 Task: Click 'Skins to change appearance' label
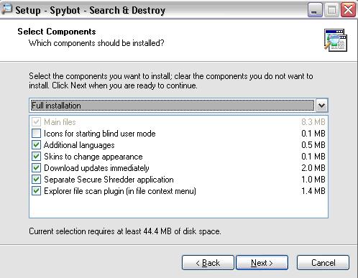coord(93,157)
